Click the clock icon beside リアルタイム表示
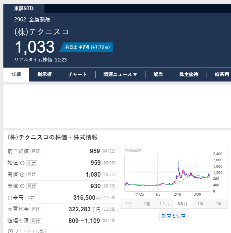The width and height of the screenshot is (231, 233). tap(10, 231)
